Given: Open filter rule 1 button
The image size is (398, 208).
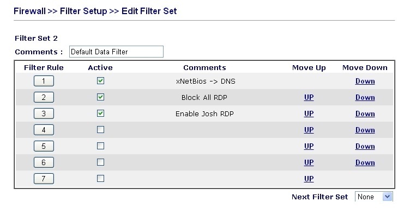Looking at the screenshot, I should tap(44, 81).
